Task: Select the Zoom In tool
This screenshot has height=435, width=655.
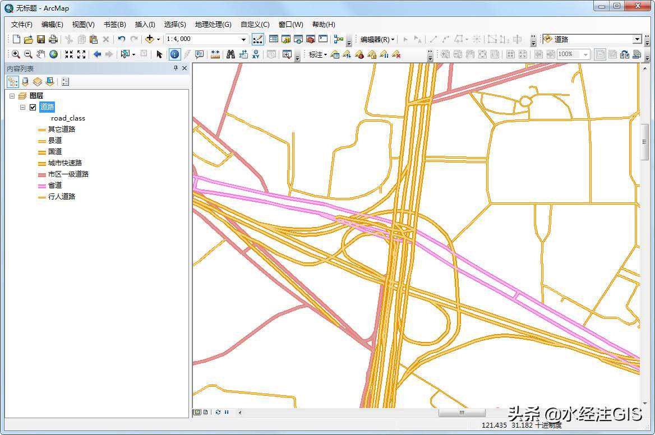Action: click(x=16, y=54)
